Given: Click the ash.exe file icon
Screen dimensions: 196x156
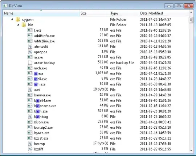Looking at the screenshot, I should (x=30, y=84).
